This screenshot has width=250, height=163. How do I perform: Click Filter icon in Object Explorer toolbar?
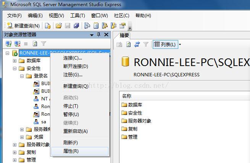pyautogui.click(x=44, y=44)
